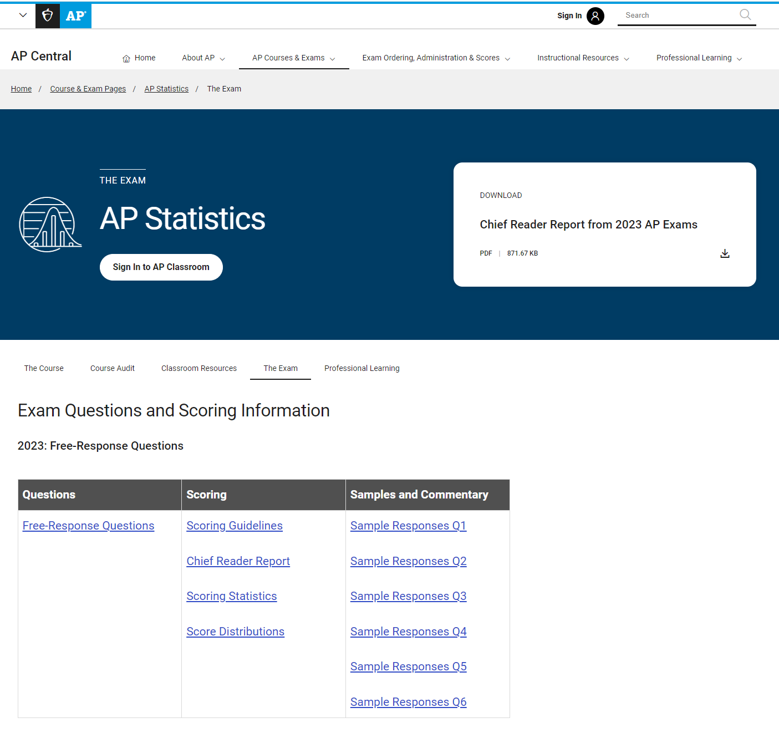Open Sample Responses Q4
The image size is (779, 743).
tap(409, 632)
